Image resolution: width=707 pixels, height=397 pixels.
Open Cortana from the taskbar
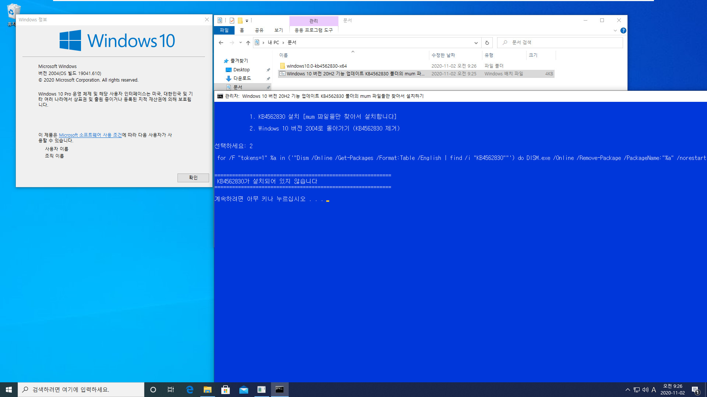click(x=153, y=390)
